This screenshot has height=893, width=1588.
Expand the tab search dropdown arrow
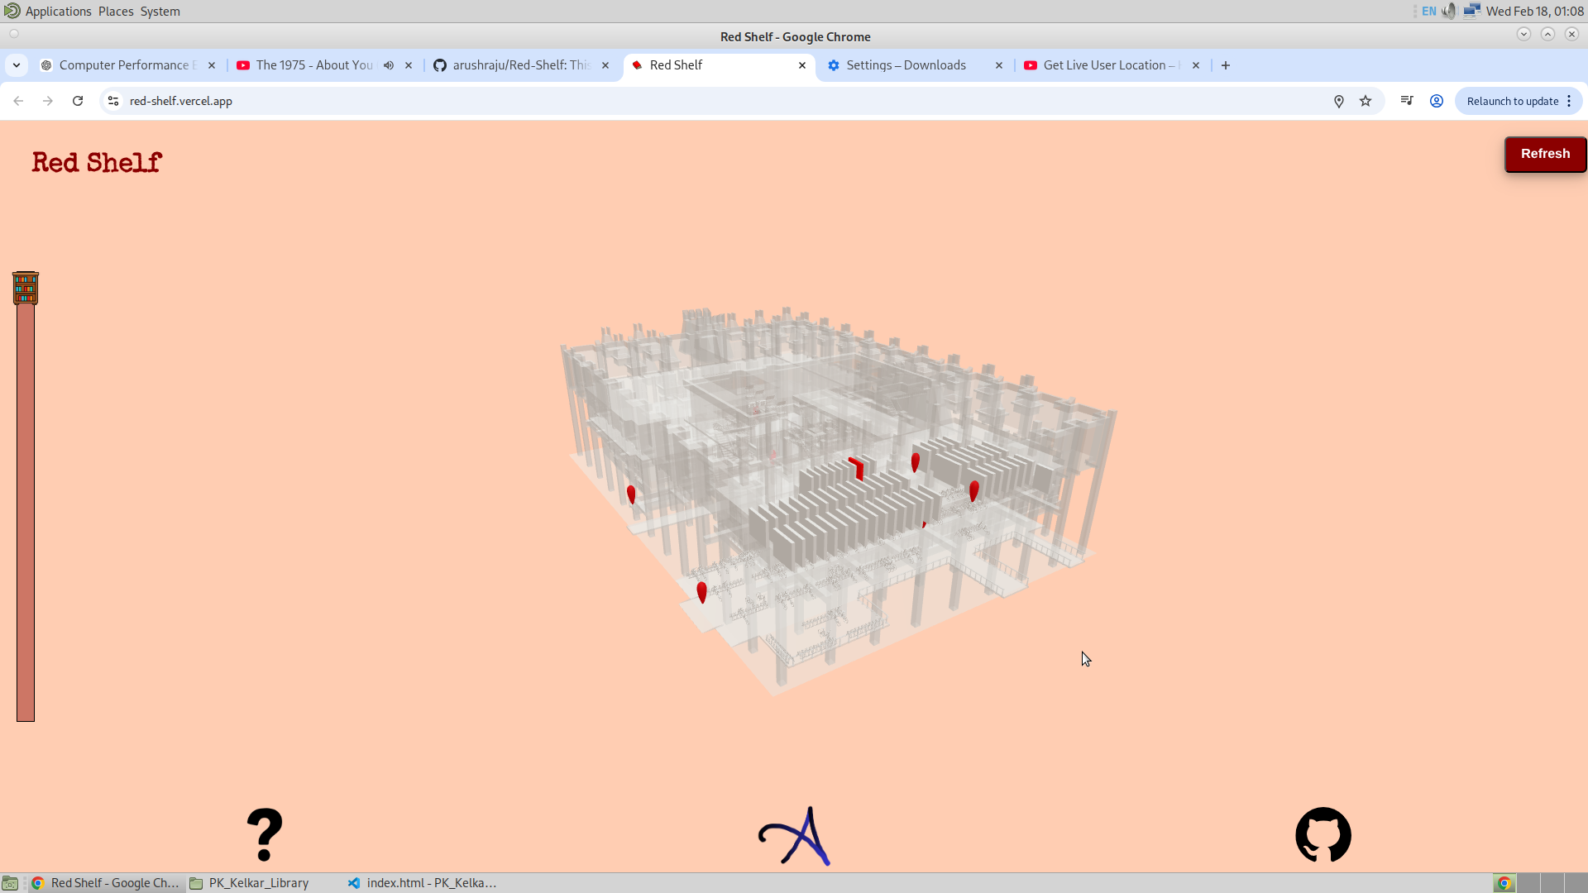(x=17, y=65)
